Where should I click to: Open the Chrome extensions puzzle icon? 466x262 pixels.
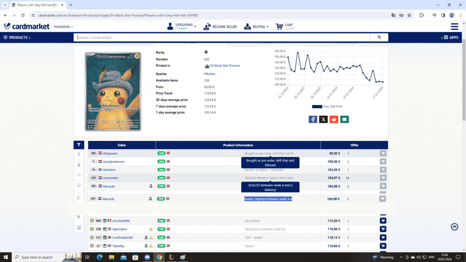[x=422, y=15]
